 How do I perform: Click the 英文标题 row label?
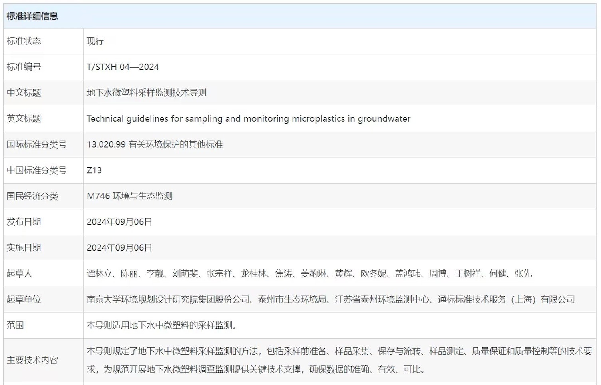tap(24, 119)
